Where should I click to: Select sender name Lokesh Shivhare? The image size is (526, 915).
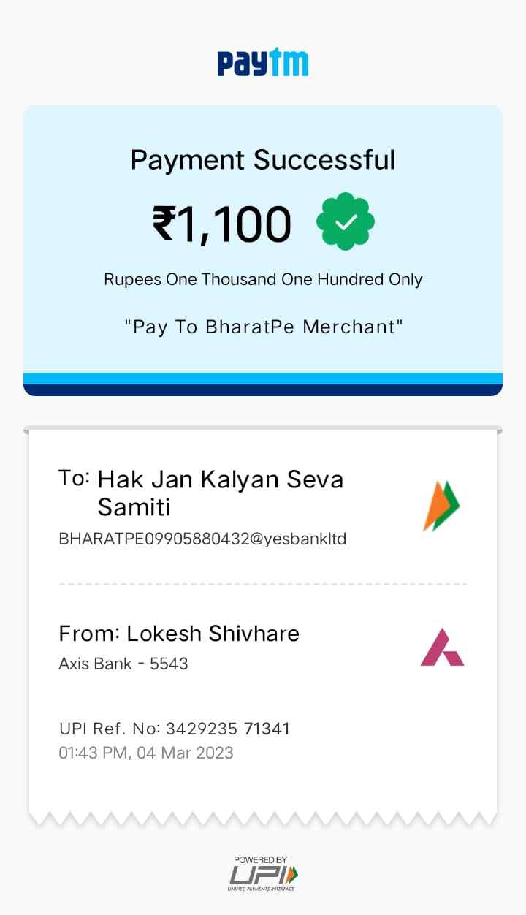pyautogui.click(x=213, y=633)
